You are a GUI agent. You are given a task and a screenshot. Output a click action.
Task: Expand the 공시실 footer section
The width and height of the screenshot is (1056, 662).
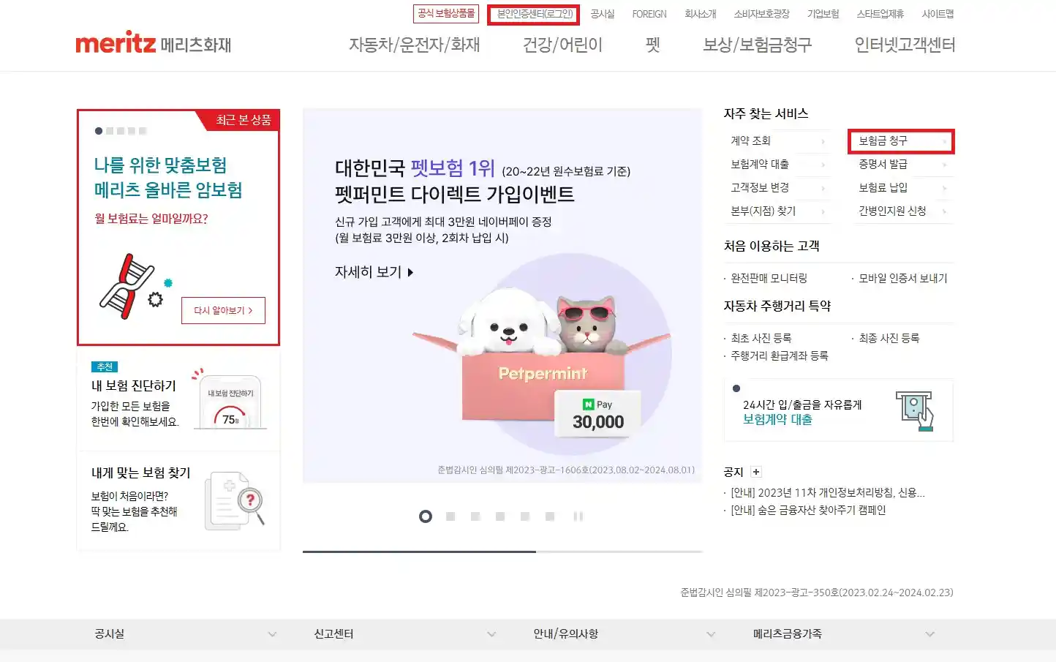point(110,633)
